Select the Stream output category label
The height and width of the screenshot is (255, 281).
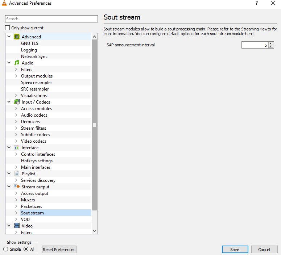click(36, 187)
